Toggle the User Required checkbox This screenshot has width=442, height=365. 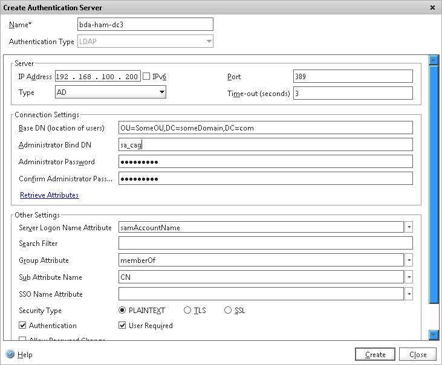(123, 326)
